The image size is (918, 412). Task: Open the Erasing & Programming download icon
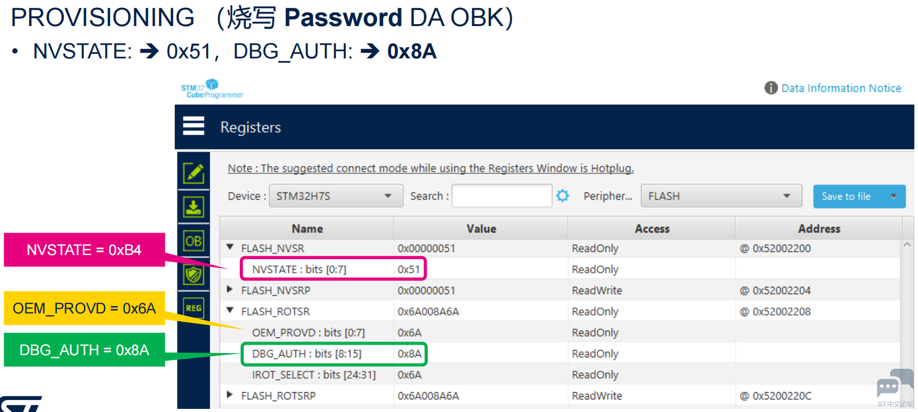(x=194, y=207)
